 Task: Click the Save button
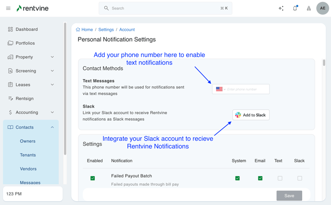(x=289, y=195)
